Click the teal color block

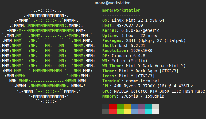(x=149, y=107)
